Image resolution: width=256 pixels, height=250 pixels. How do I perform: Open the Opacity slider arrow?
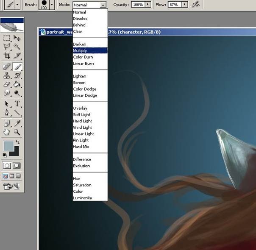(148, 4)
